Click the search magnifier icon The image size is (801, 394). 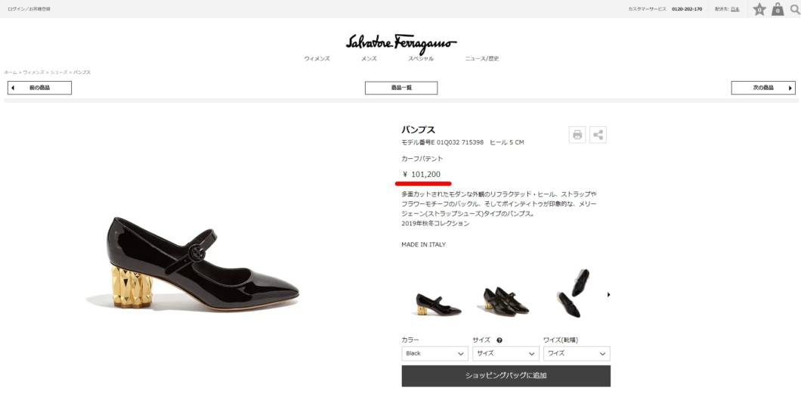[795, 9]
